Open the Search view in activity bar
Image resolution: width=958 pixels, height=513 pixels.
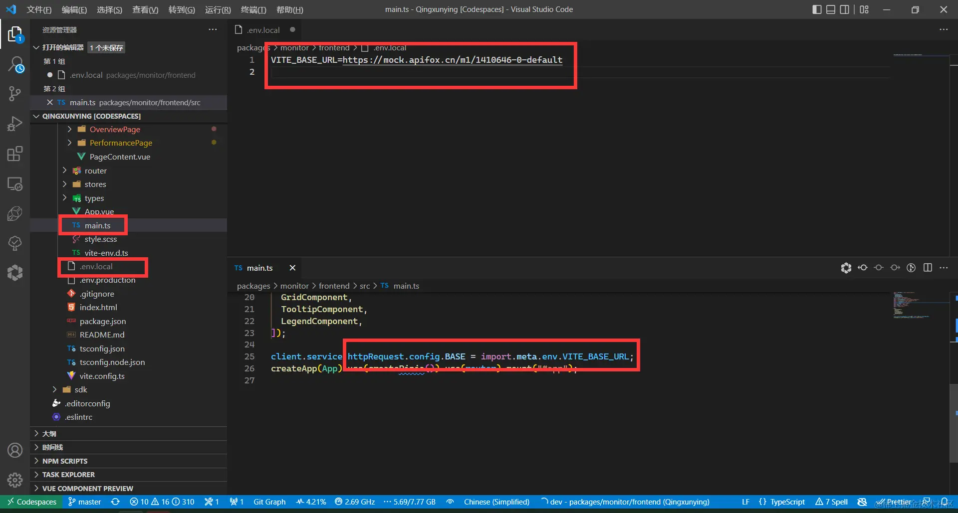coord(15,64)
